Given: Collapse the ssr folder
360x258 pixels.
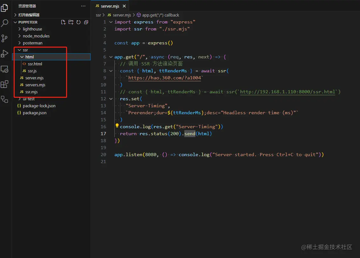Looking at the screenshot, I should (19, 50).
